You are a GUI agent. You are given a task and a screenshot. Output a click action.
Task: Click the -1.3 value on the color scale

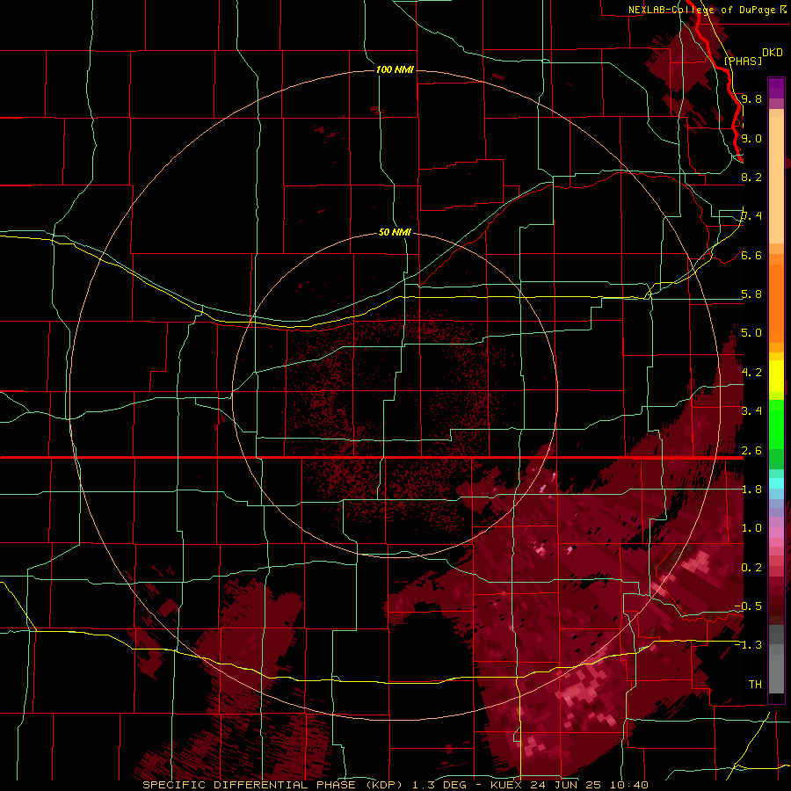point(748,645)
